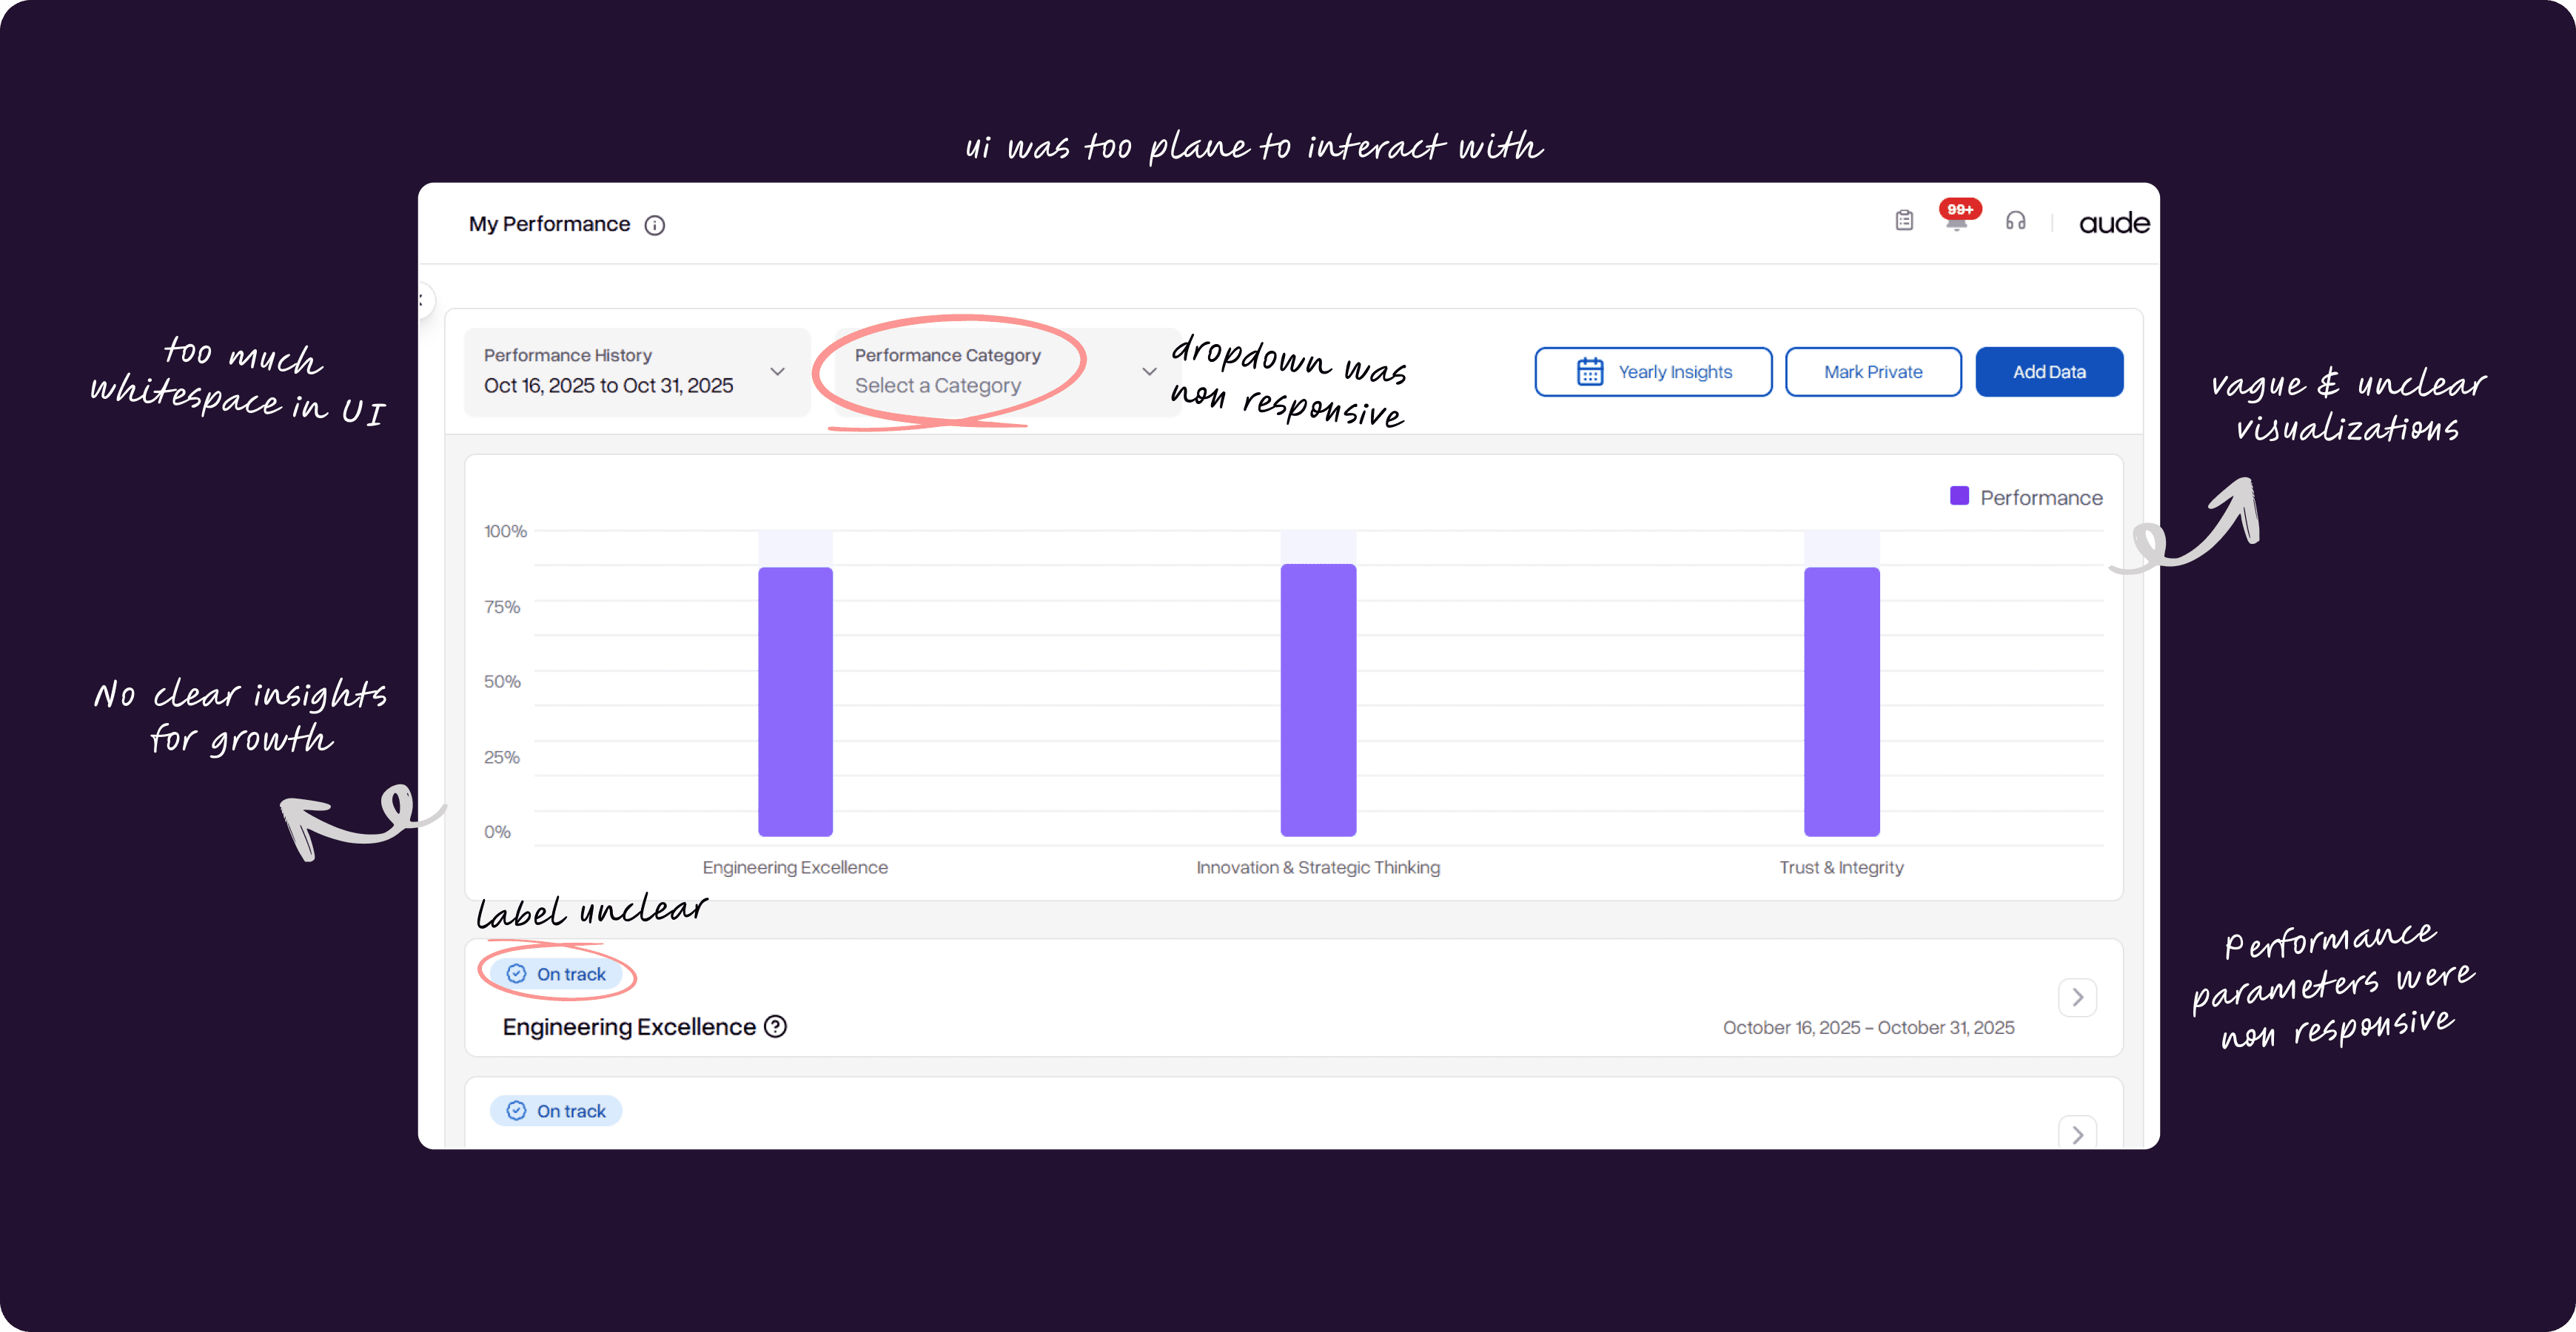Click the aude logo in header
The image size is (2576, 1332).
[x=2113, y=223]
